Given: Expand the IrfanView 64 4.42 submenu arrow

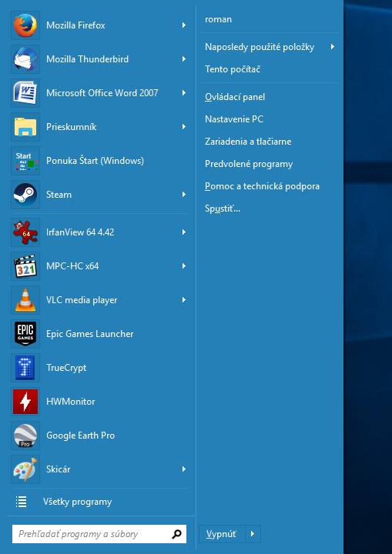Looking at the screenshot, I should tap(184, 232).
